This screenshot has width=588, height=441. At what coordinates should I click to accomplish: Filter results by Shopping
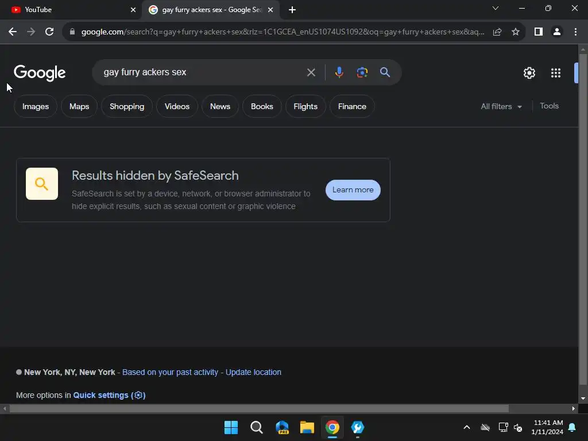point(127,106)
